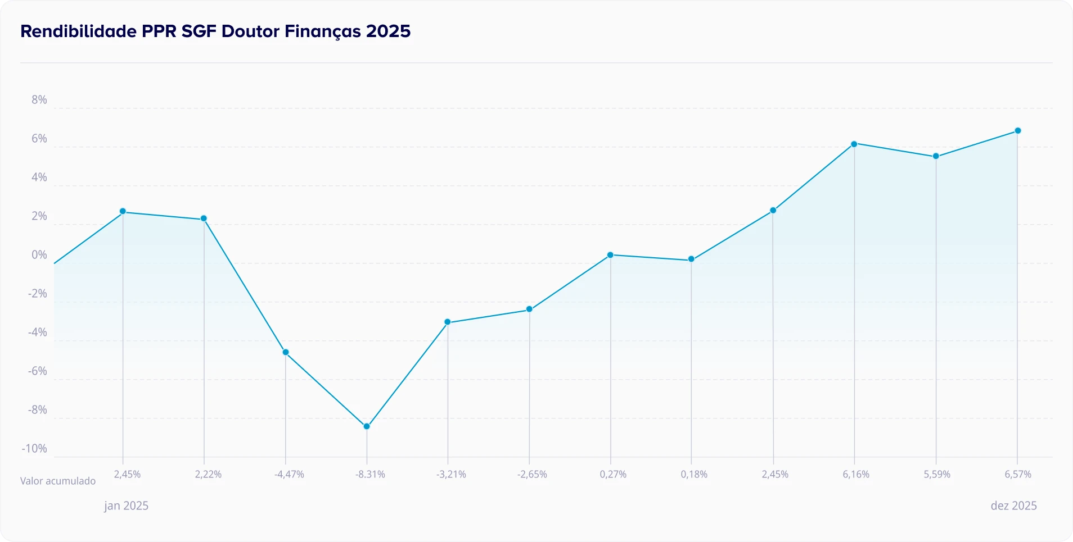The width and height of the screenshot is (1073, 542).
Task: Click the chart title Rendibilidade PPR SGF Doutor Finanças 2025
Action: click(215, 31)
